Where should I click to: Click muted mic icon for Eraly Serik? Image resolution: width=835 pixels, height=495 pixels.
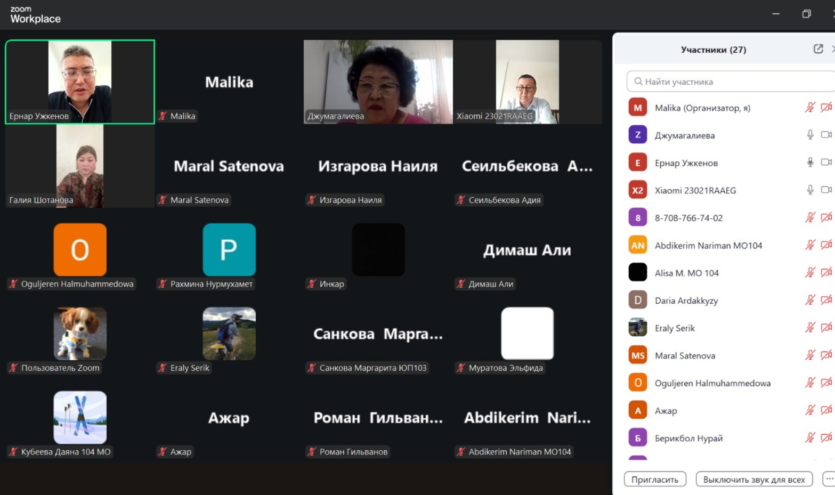click(x=810, y=328)
